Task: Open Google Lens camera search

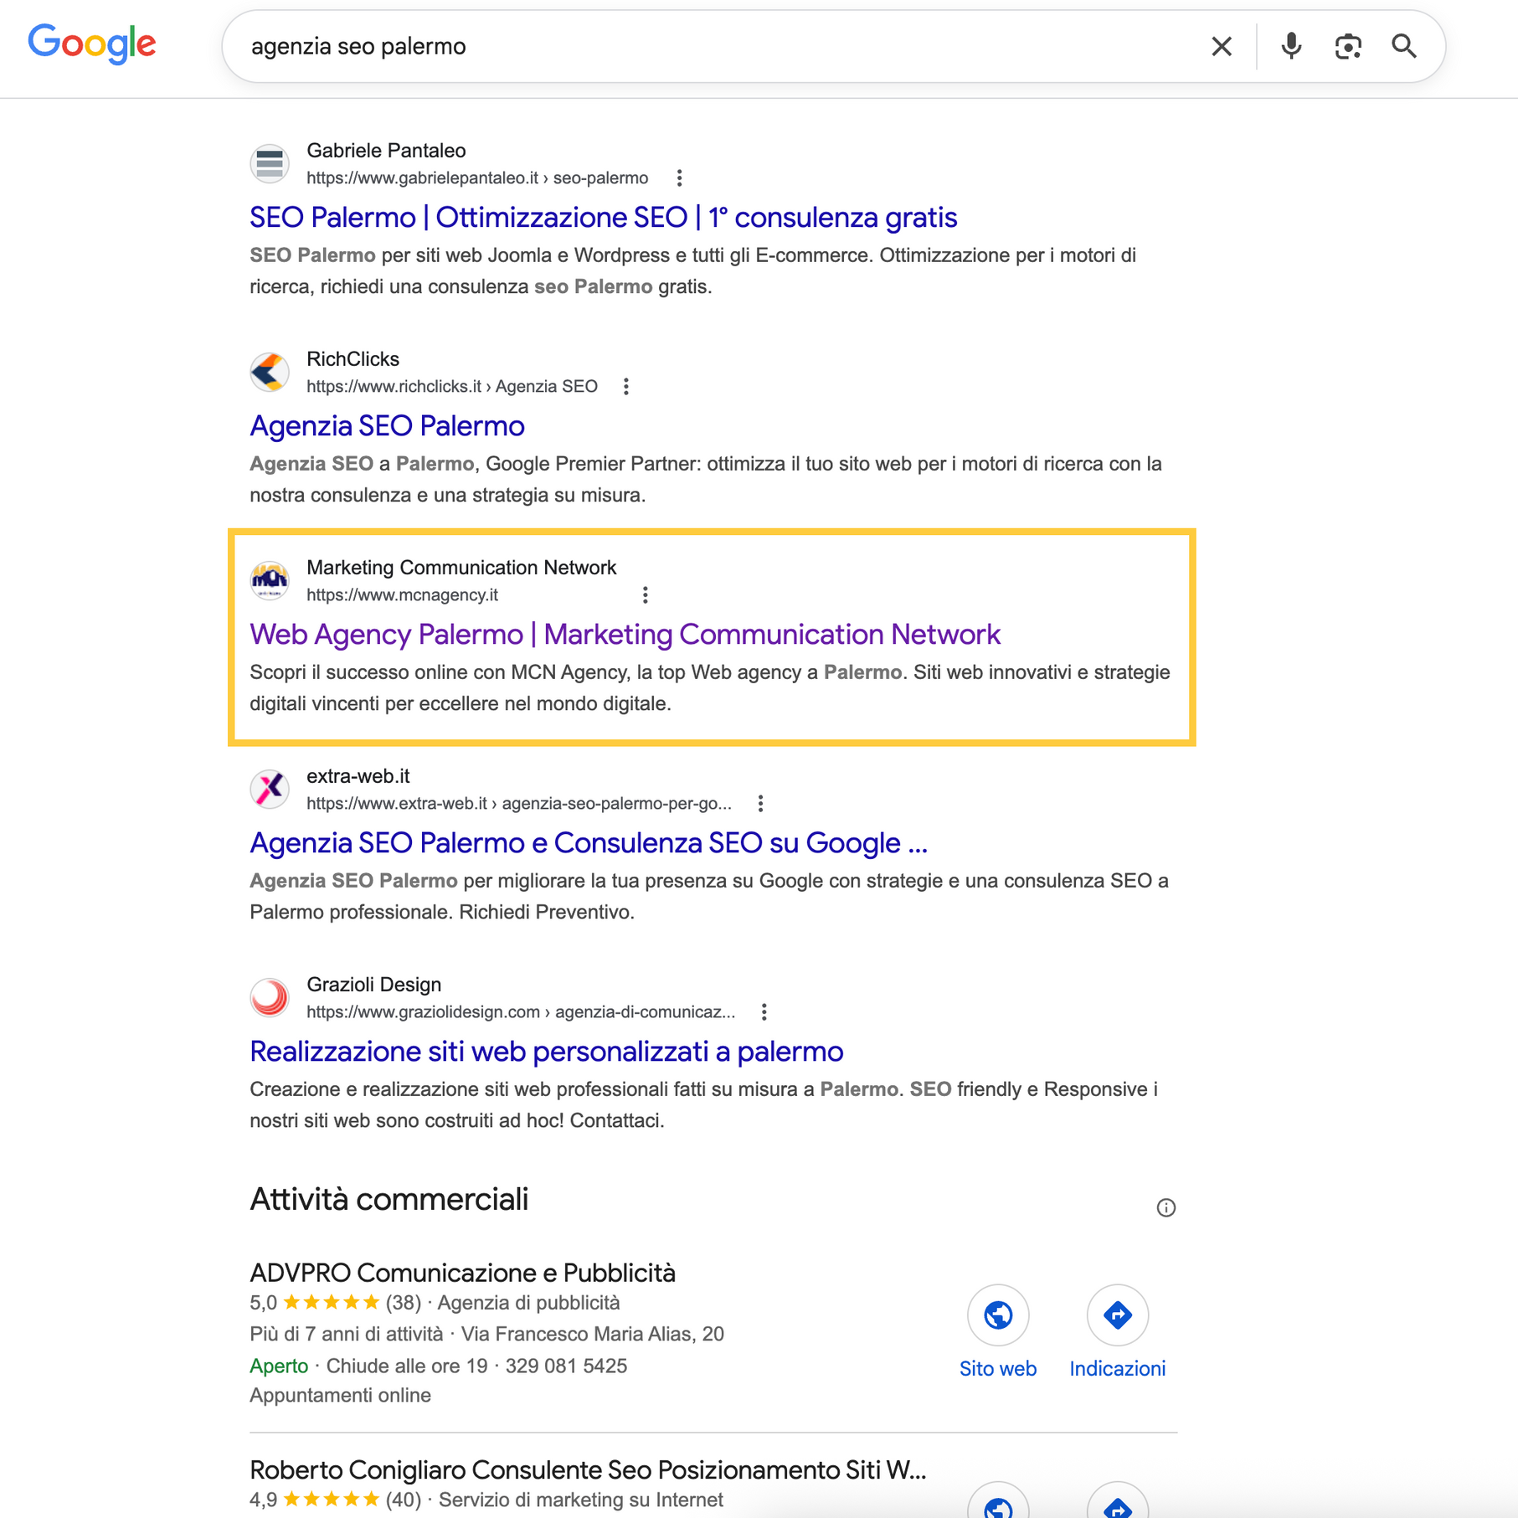Action: (1346, 46)
